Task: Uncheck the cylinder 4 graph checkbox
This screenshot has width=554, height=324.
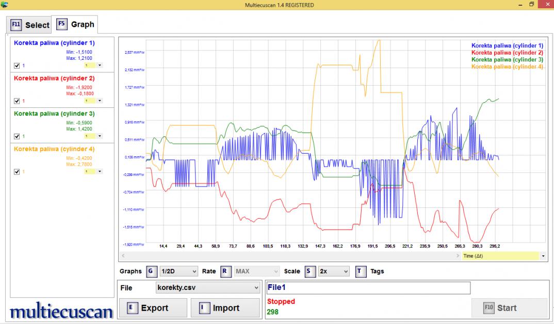Action: pos(17,172)
